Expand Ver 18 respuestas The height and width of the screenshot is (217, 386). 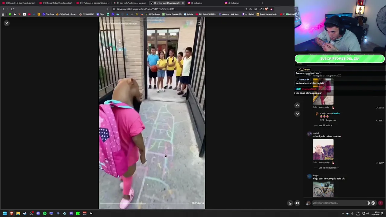pos(329,168)
